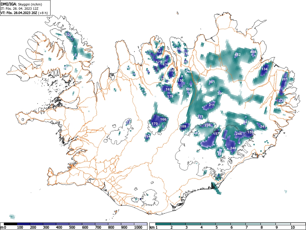Click the '390' visibility value on the map

(x=221, y=94)
